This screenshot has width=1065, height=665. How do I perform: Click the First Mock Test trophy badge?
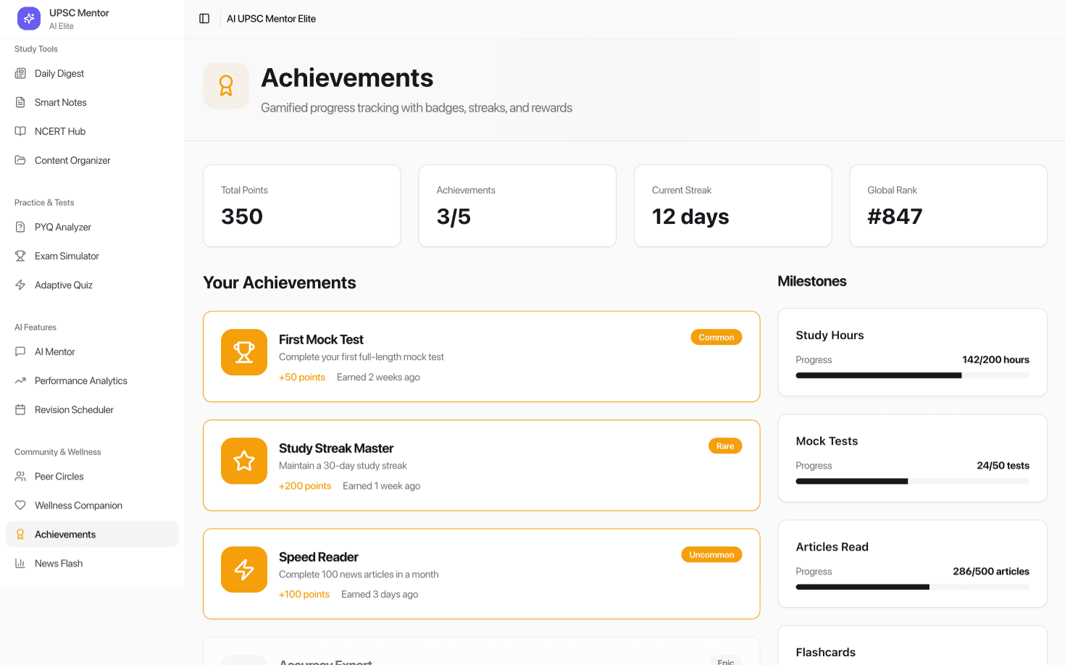point(244,352)
